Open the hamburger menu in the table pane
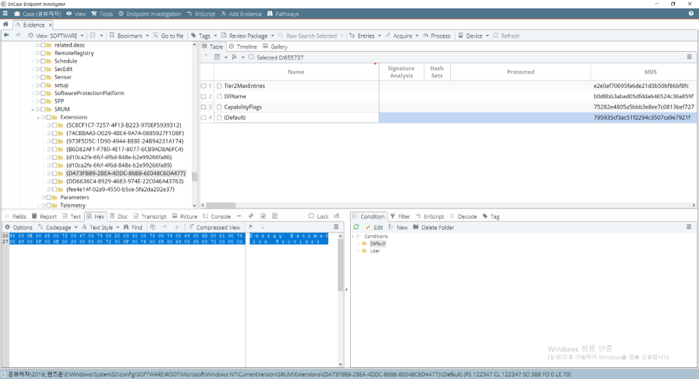Screen dimensions: 699x379 pos(689,57)
